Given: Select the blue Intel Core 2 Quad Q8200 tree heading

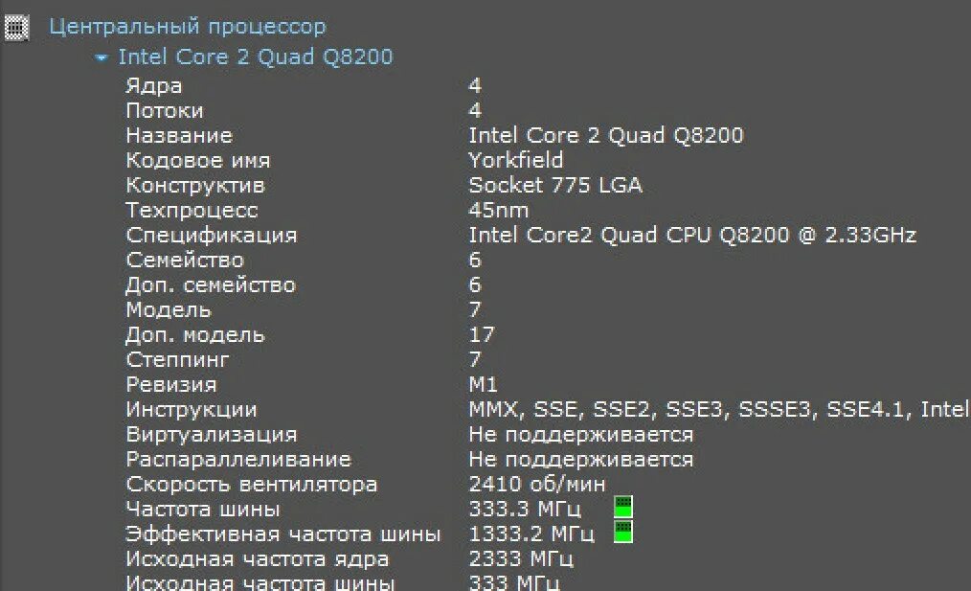Looking at the screenshot, I should pyautogui.click(x=255, y=57).
